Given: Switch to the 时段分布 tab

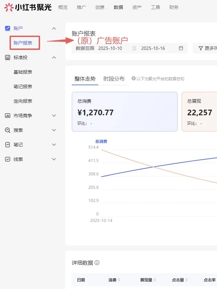Looking at the screenshot, I should point(114,79).
